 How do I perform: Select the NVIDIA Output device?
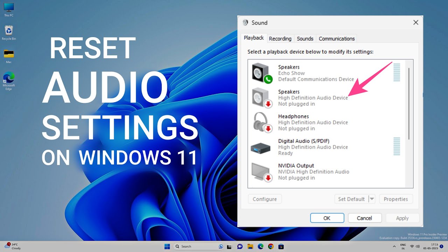pyautogui.click(x=315, y=171)
